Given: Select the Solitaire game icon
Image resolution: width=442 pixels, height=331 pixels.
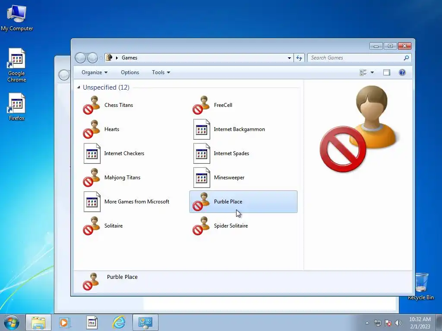Looking at the screenshot, I should point(92,226).
